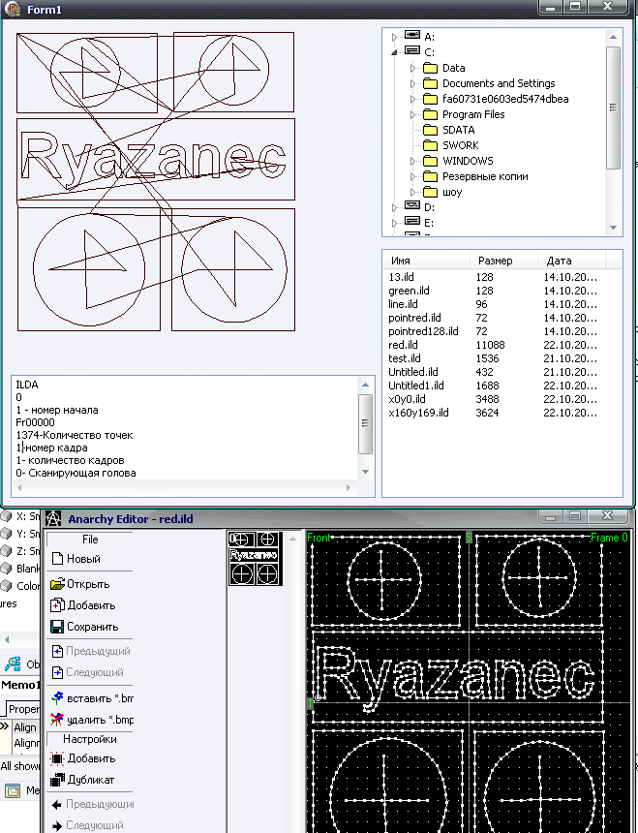638x833 pixels.
Task: Expand the Program Files folder node
Action: point(411,114)
